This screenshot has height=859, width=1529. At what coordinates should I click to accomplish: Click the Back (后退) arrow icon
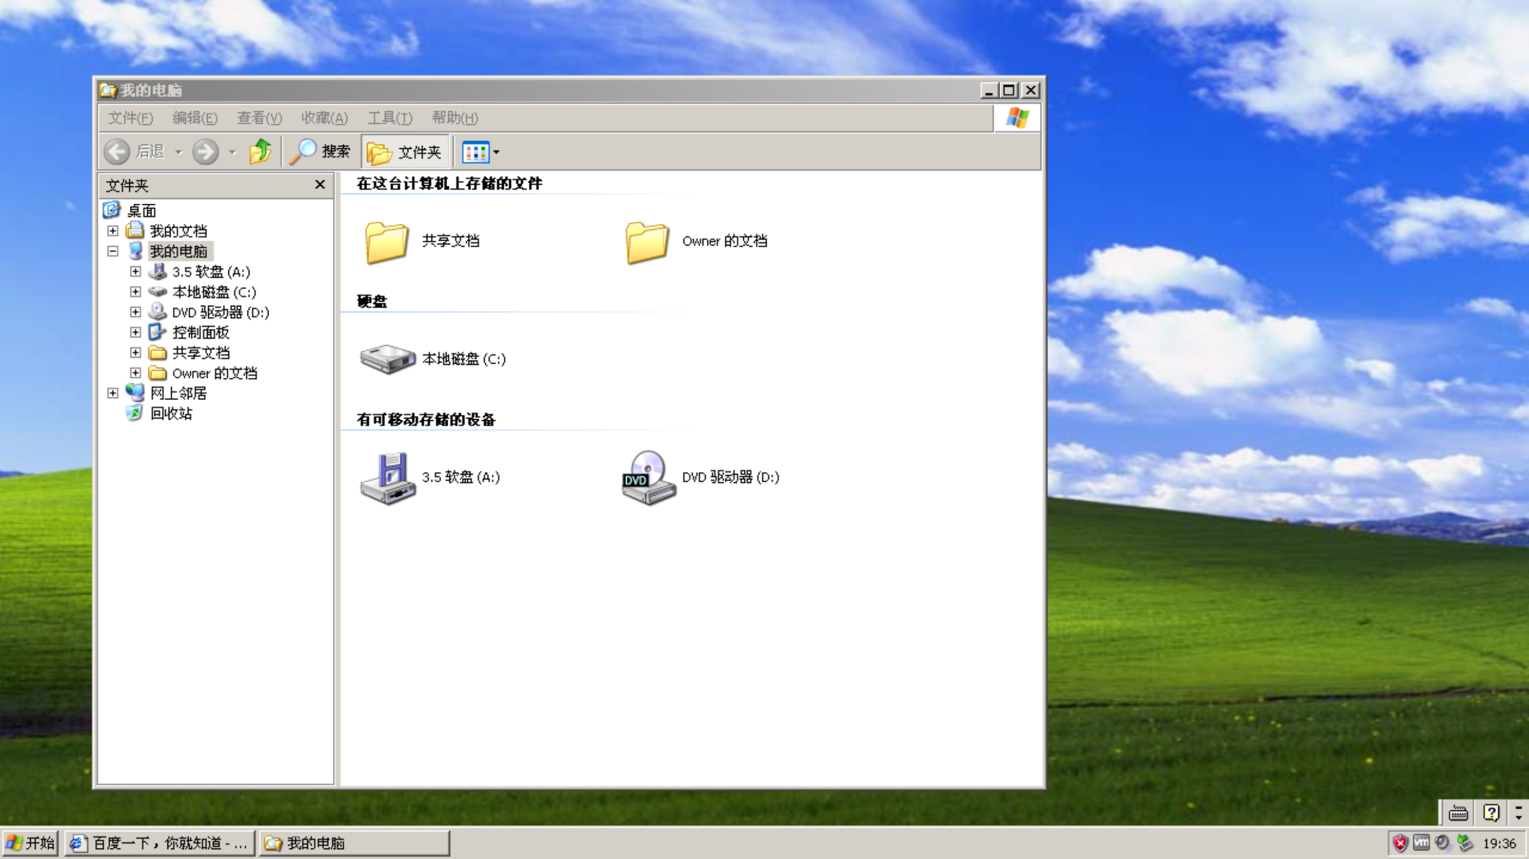[116, 151]
